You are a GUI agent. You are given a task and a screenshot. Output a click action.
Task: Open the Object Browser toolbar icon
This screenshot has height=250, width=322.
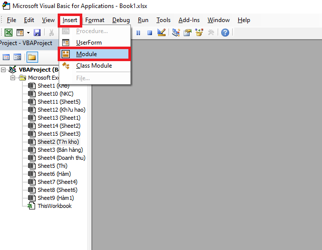[x=199, y=33]
